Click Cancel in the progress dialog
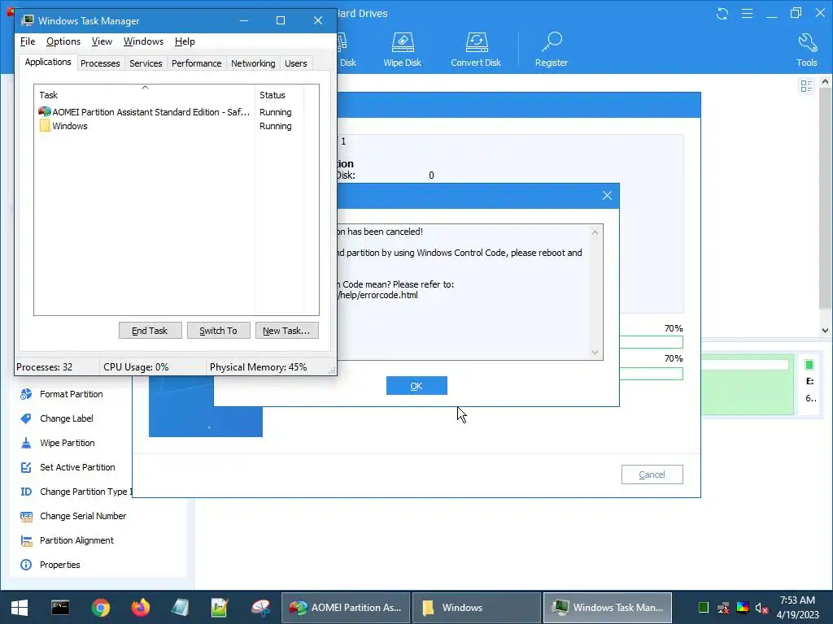This screenshot has width=833, height=624. point(652,474)
